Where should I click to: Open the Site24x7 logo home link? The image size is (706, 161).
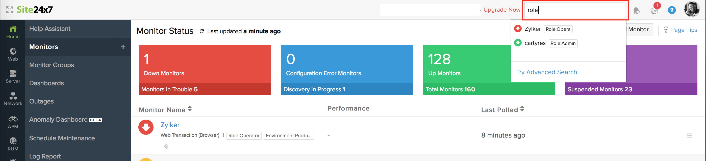coord(35,10)
